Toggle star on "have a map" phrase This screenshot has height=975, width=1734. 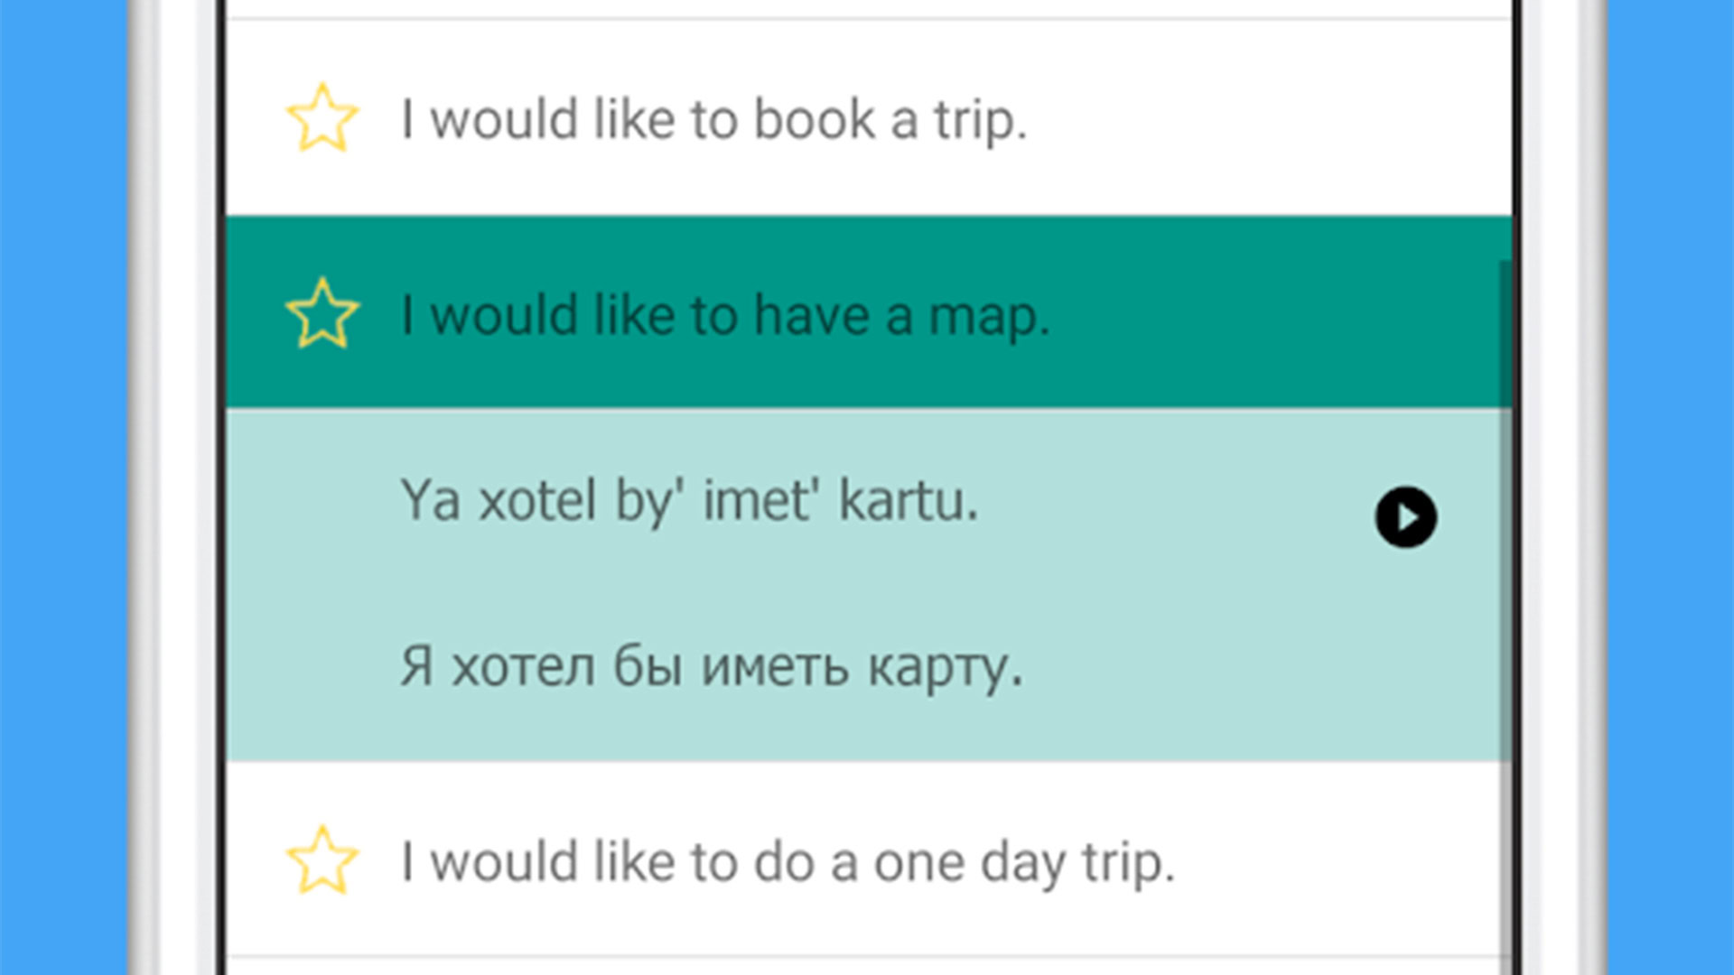(322, 313)
